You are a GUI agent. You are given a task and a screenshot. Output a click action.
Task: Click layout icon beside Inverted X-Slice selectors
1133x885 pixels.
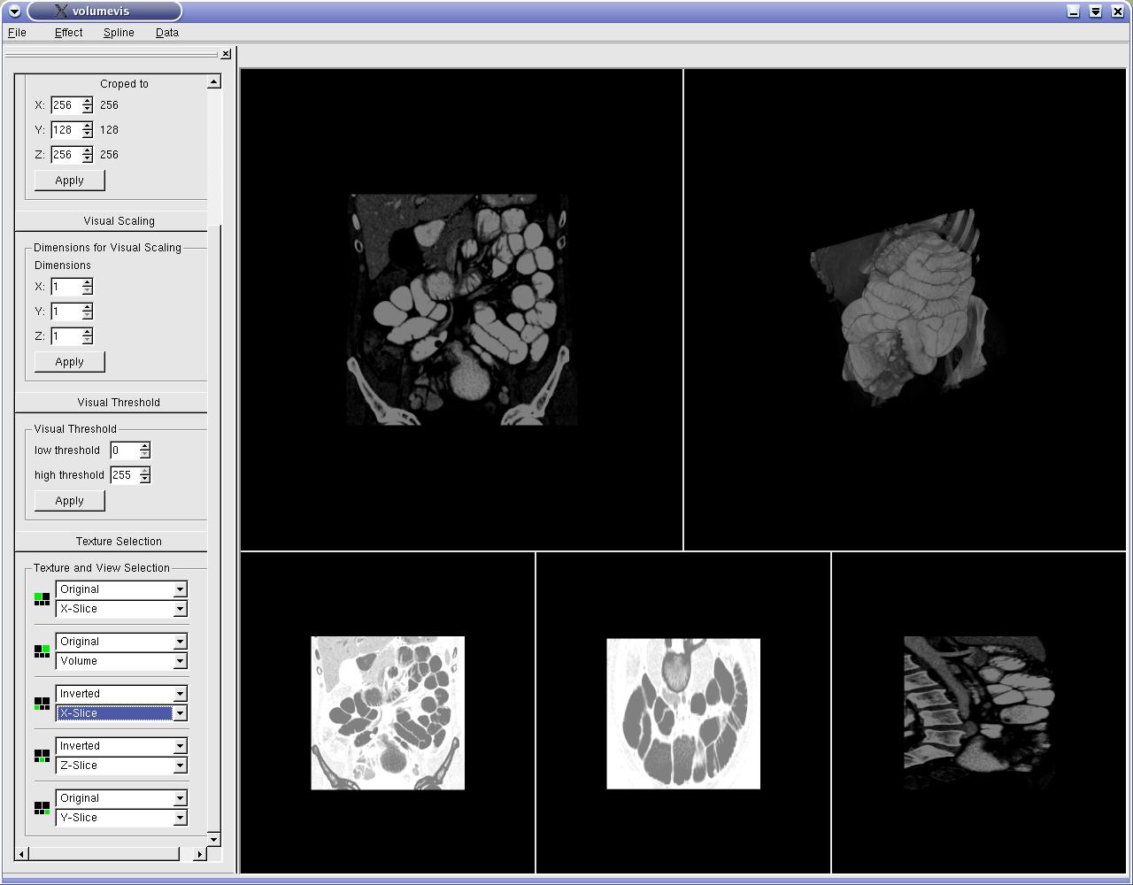(42, 704)
